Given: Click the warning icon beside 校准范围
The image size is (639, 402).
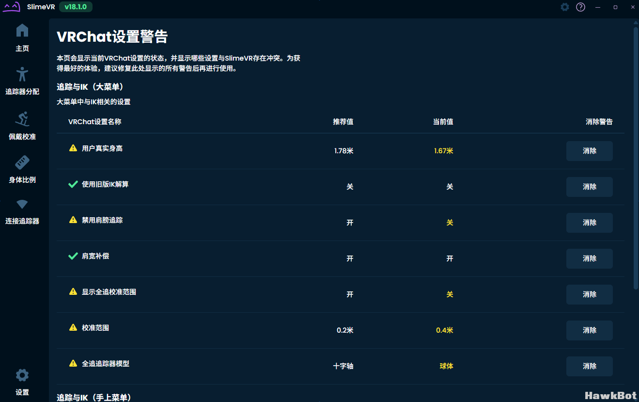Looking at the screenshot, I should (x=73, y=327).
